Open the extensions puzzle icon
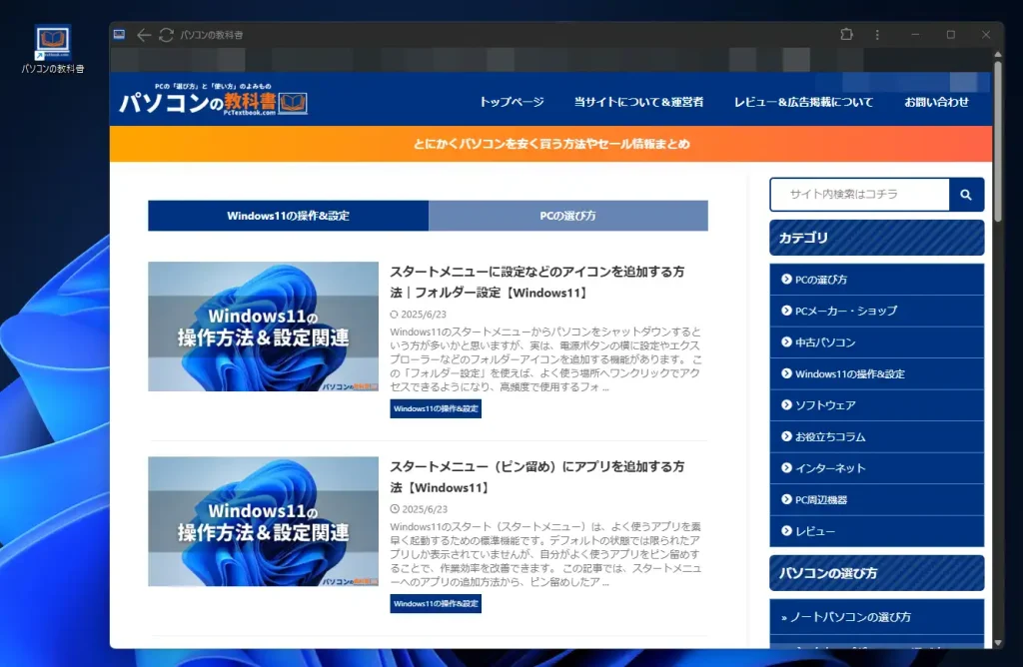1023x667 pixels. pyautogui.click(x=846, y=35)
